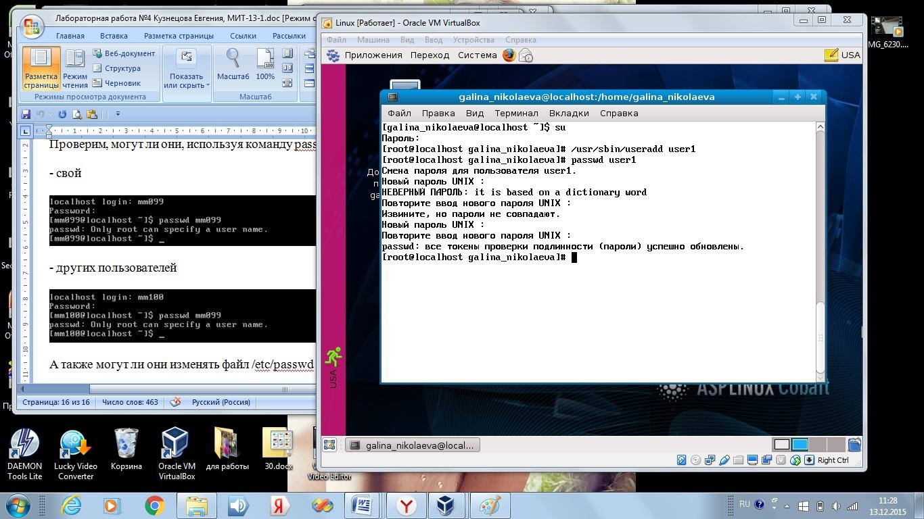Image resolution: width=924 pixels, height=519 pixels.
Task: Choose Структура outline view in Word
Action: pos(117,68)
